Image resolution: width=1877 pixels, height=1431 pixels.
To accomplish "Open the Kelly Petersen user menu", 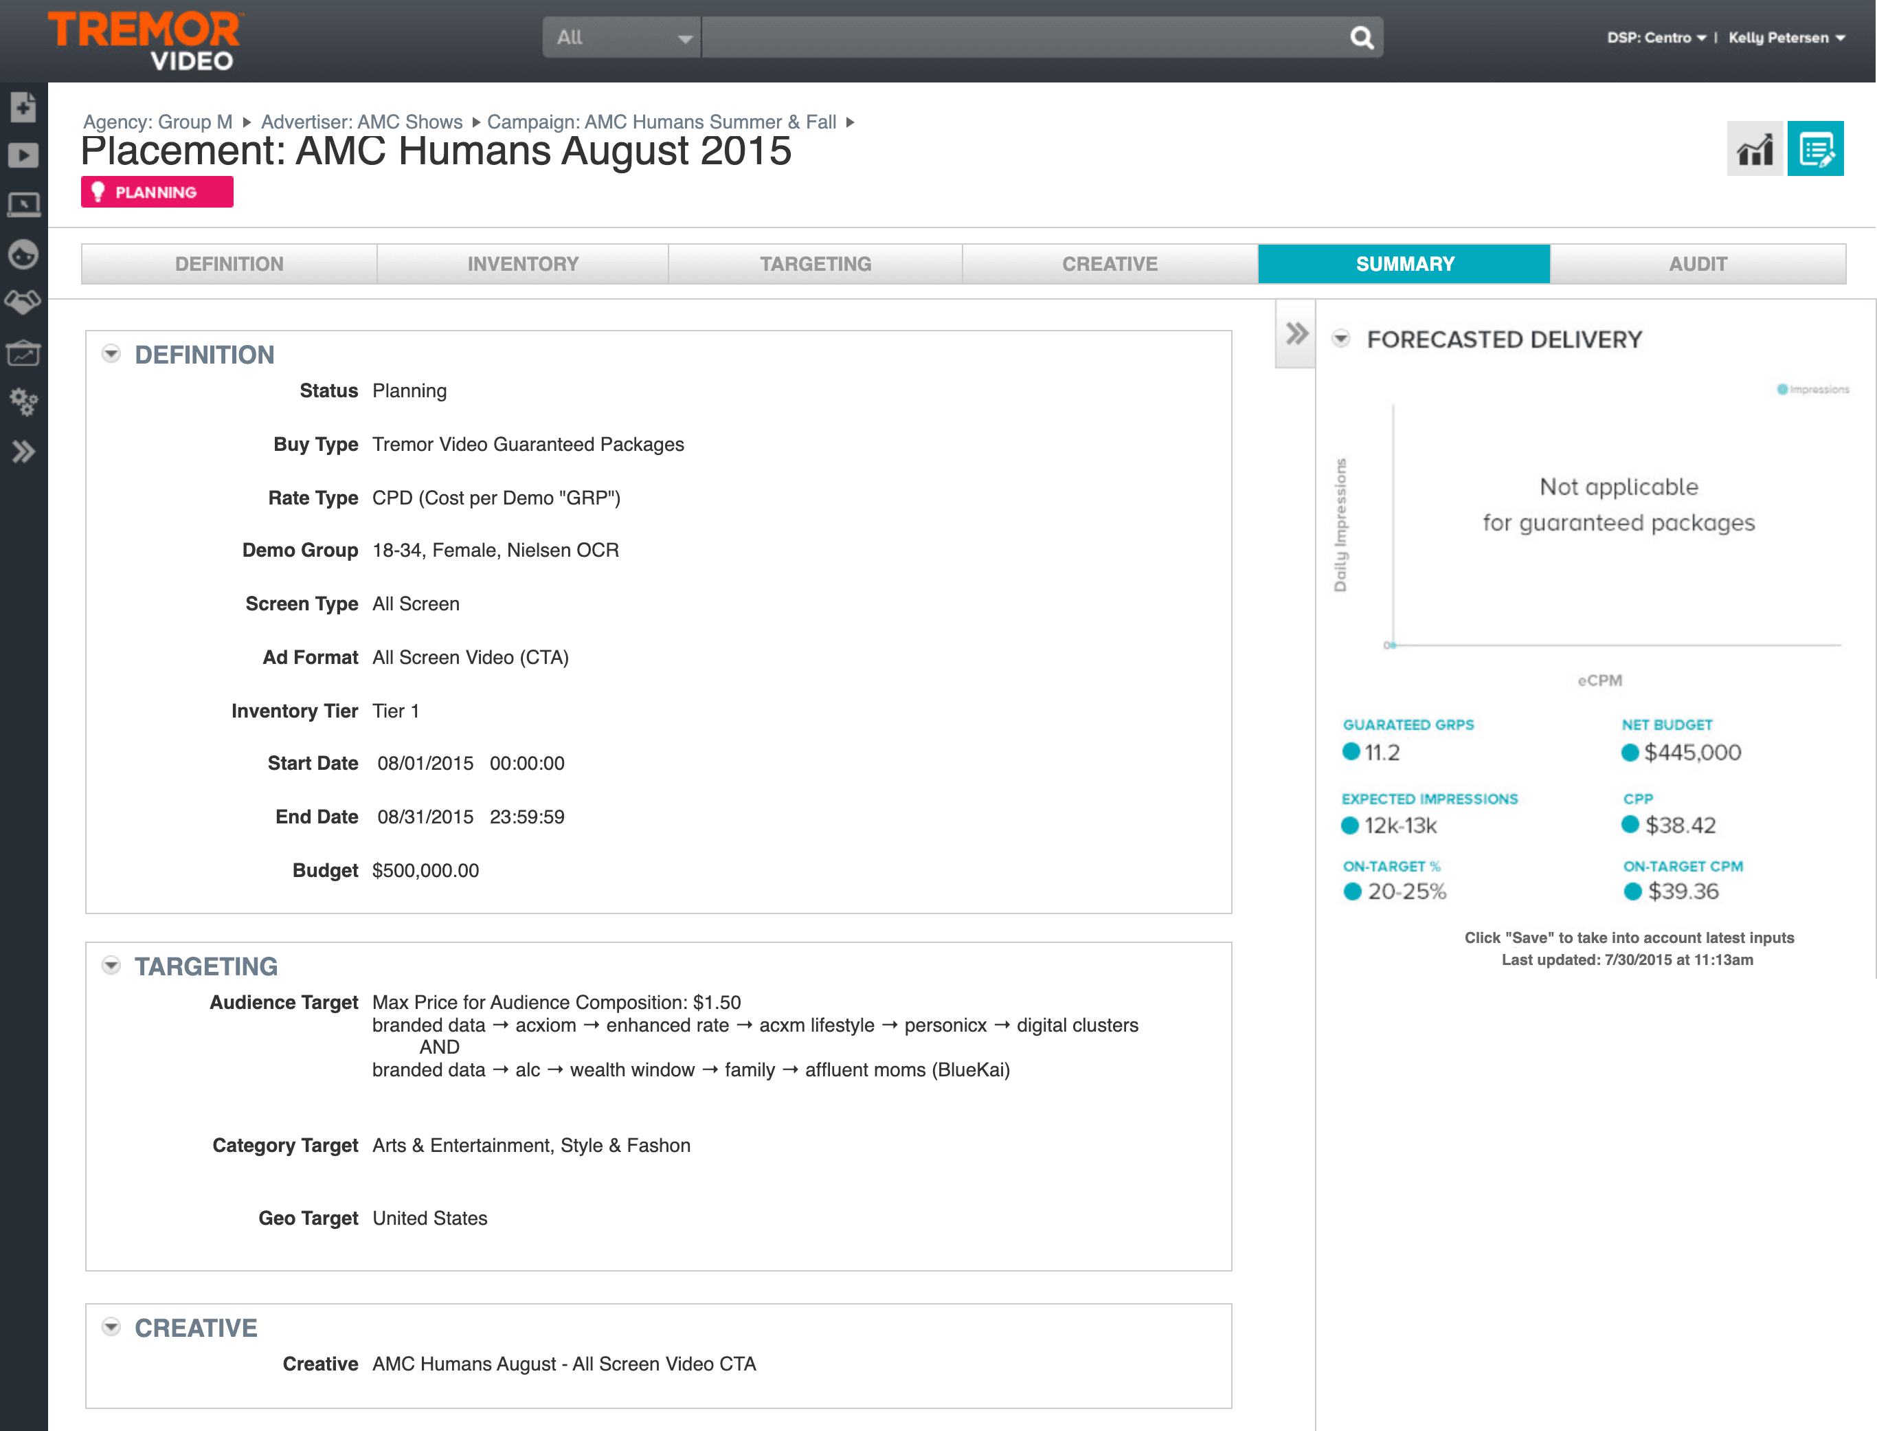I will [1786, 38].
